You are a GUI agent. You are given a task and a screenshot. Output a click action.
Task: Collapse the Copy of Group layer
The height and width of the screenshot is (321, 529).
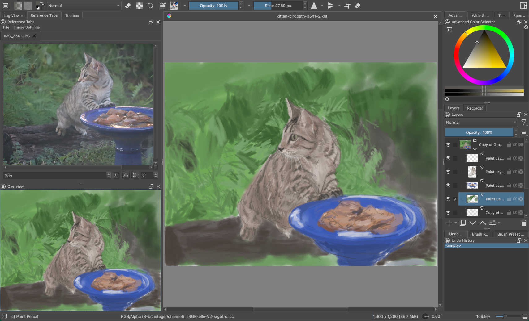pos(475,149)
